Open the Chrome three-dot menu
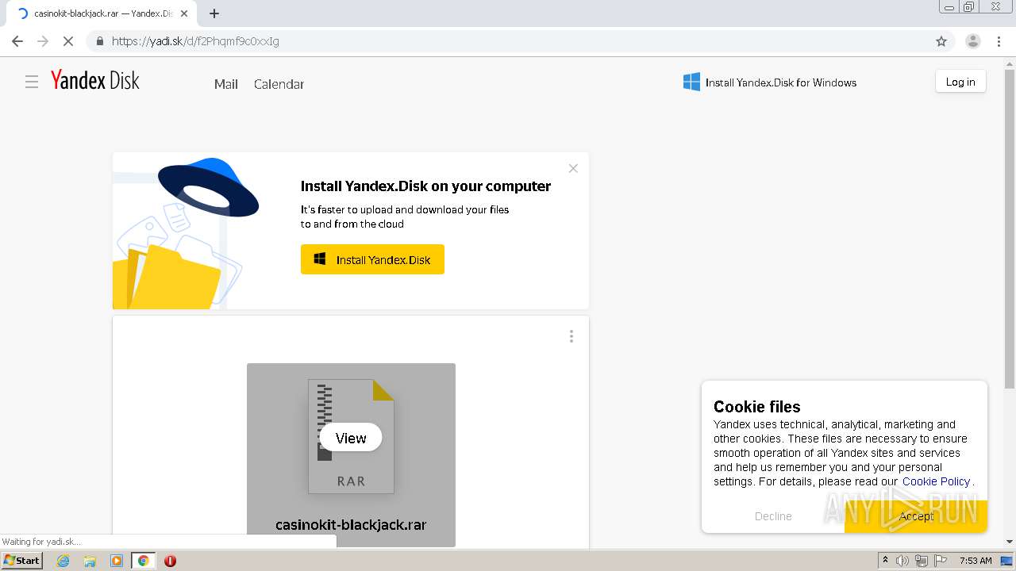 click(x=999, y=41)
